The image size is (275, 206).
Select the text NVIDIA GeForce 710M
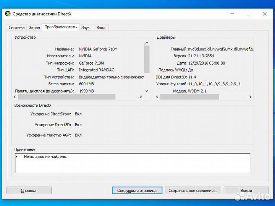pos(98,49)
